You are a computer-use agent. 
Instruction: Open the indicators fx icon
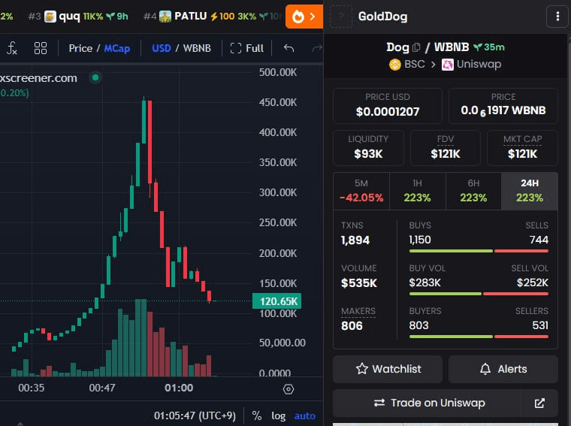(x=12, y=48)
